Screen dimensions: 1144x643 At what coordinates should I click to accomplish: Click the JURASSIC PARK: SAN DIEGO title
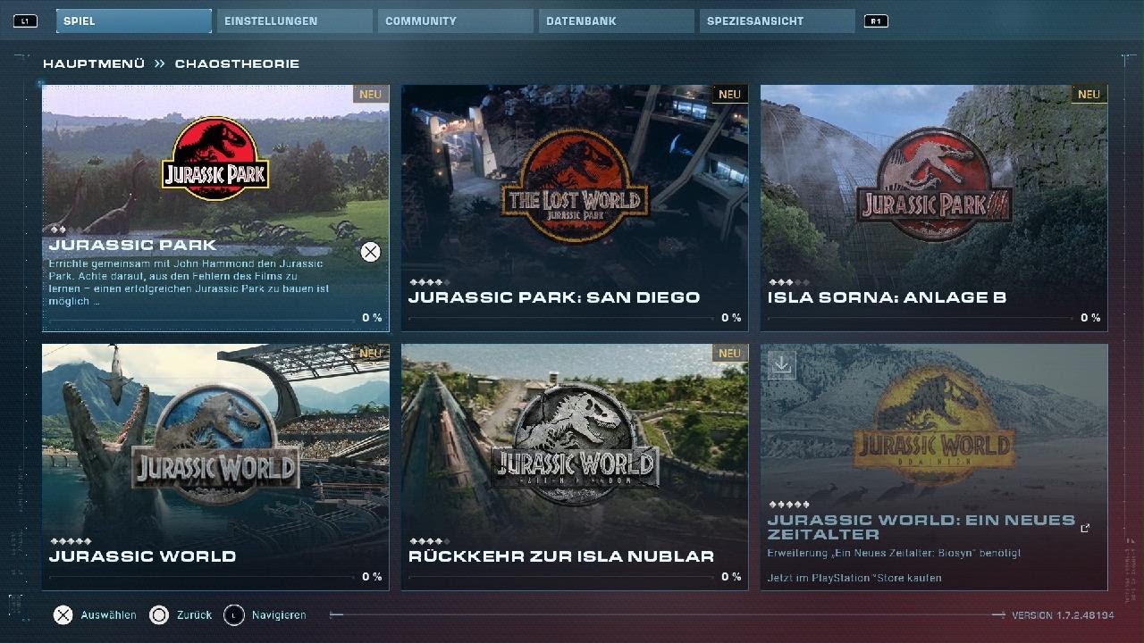(554, 297)
